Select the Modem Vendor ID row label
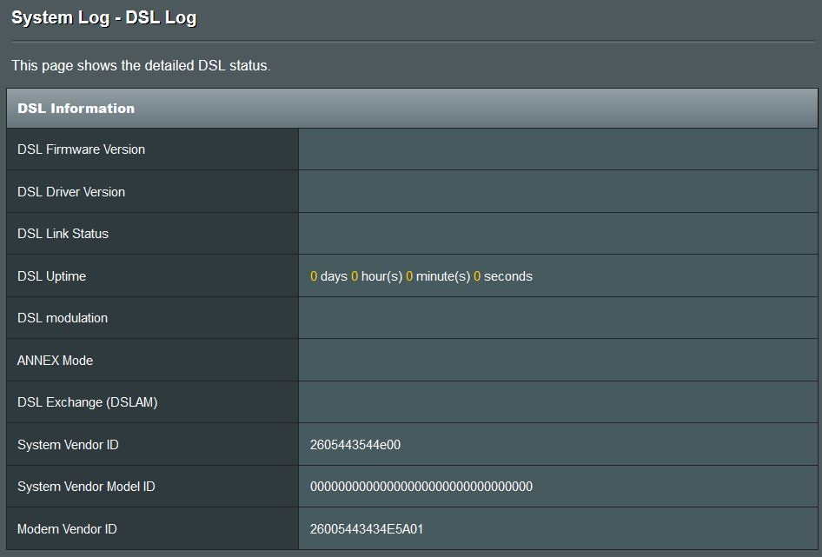Viewport: 822px width, 557px height. coord(70,528)
